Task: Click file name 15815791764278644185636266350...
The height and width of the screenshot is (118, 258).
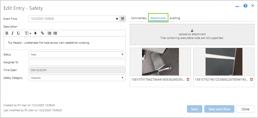Action: click(158, 80)
